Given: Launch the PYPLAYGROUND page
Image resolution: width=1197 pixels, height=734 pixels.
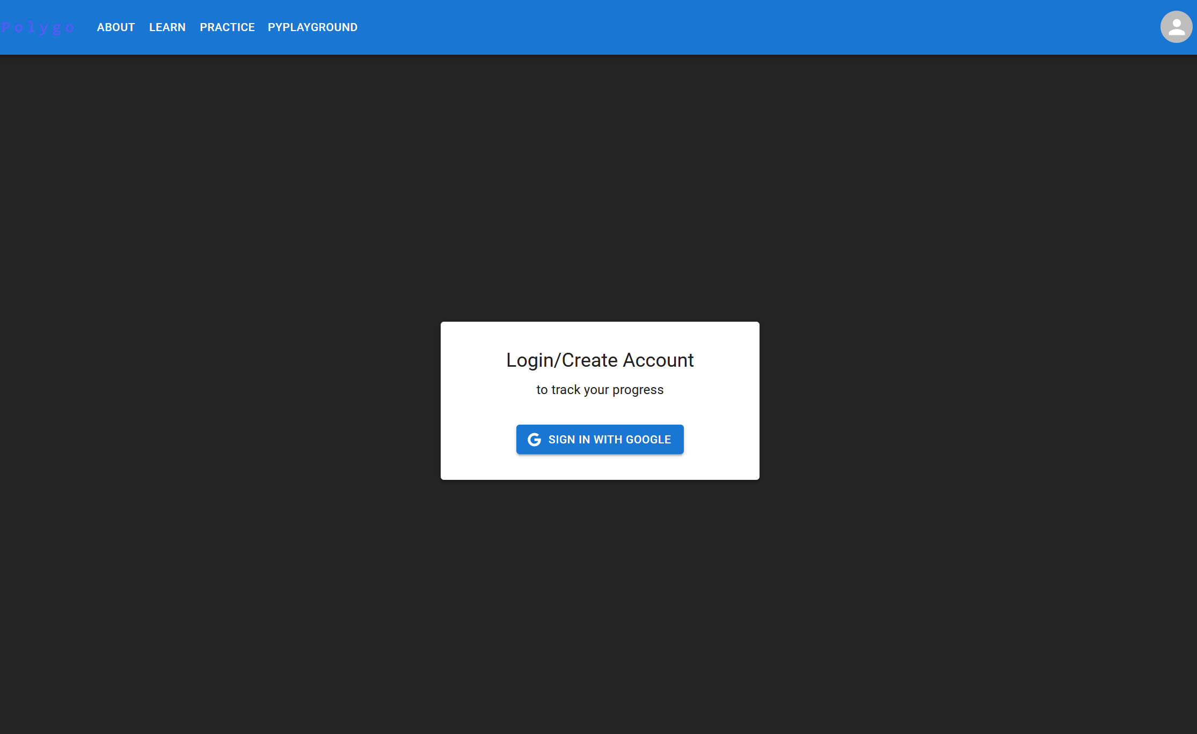Looking at the screenshot, I should pos(312,27).
